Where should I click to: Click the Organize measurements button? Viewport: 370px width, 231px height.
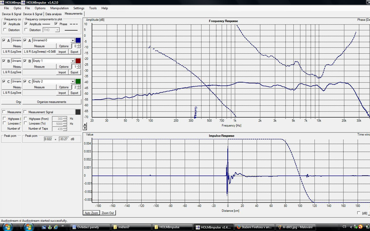click(52, 102)
